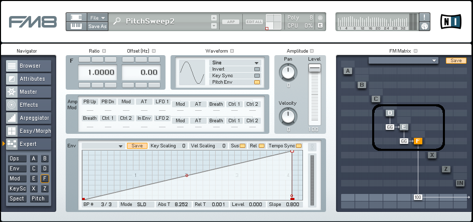The image size is (473, 222).
Task: Open the Waveform Sine dropdown
Action: [235, 63]
